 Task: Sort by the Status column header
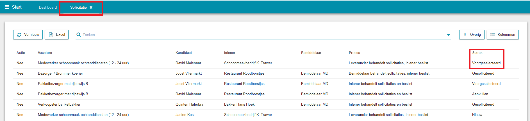point(477,53)
